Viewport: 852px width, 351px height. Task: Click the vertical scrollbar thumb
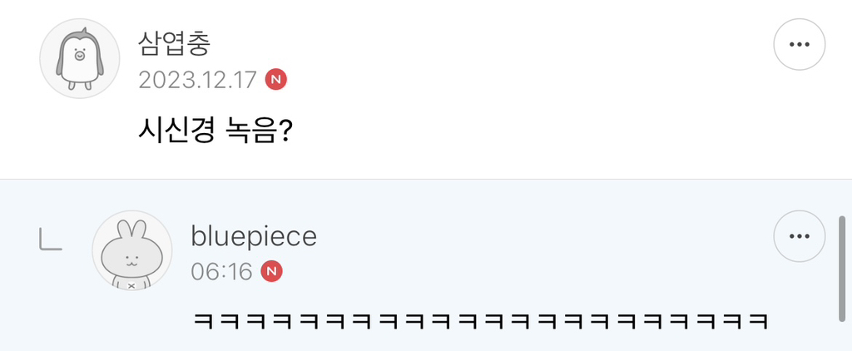(x=841, y=268)
